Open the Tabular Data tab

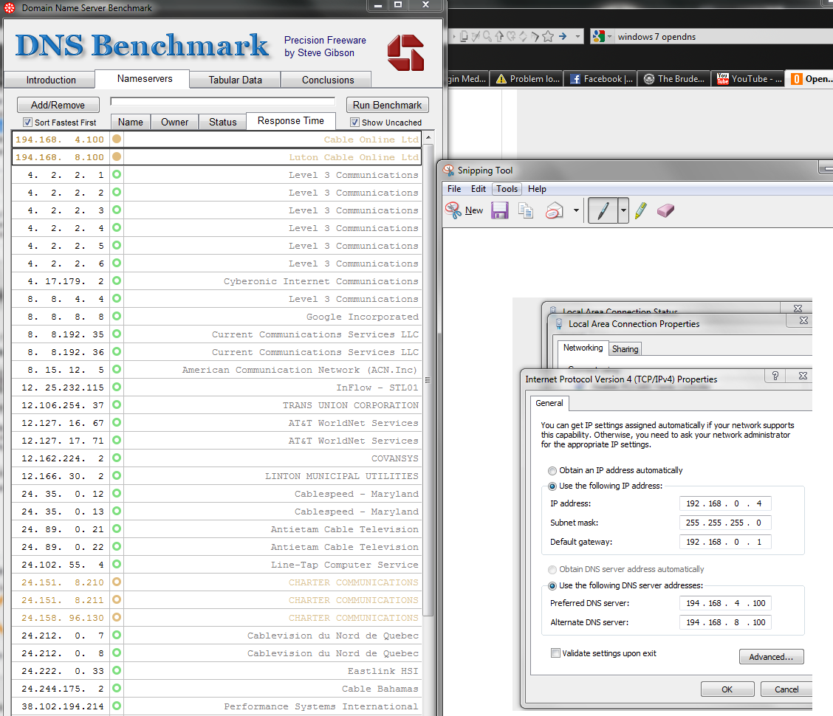pos(236,80)
